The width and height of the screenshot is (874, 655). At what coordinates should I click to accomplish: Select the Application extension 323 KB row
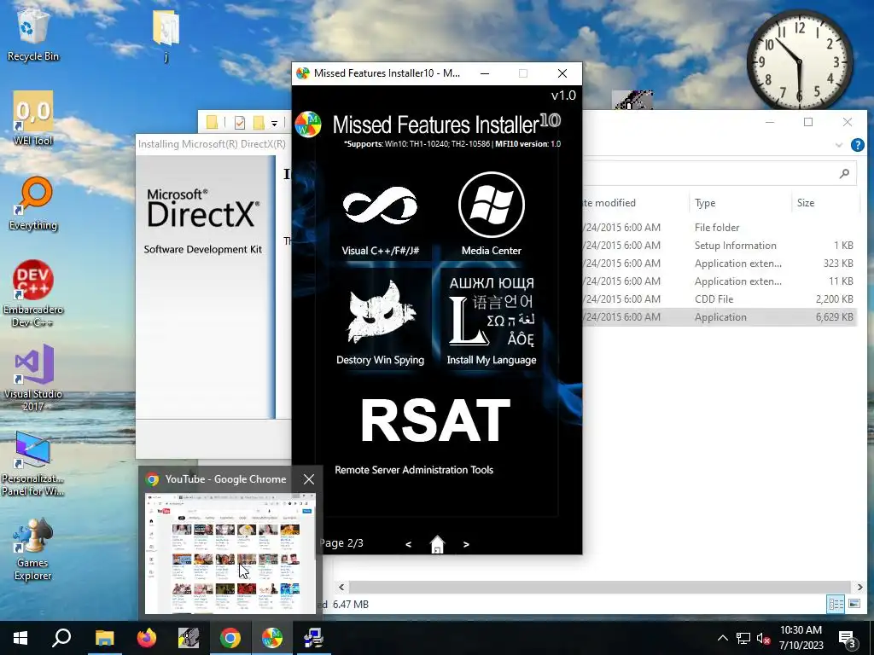pyautogui.click(x=719, y=263)
